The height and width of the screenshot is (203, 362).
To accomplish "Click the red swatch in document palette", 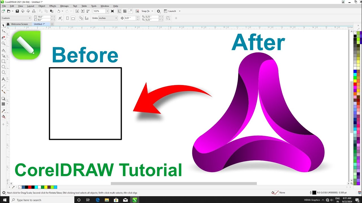I will (30, 187).
